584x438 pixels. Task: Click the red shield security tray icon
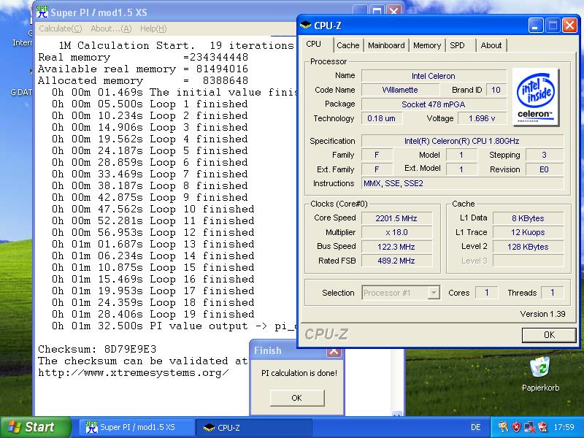[516, 427]
